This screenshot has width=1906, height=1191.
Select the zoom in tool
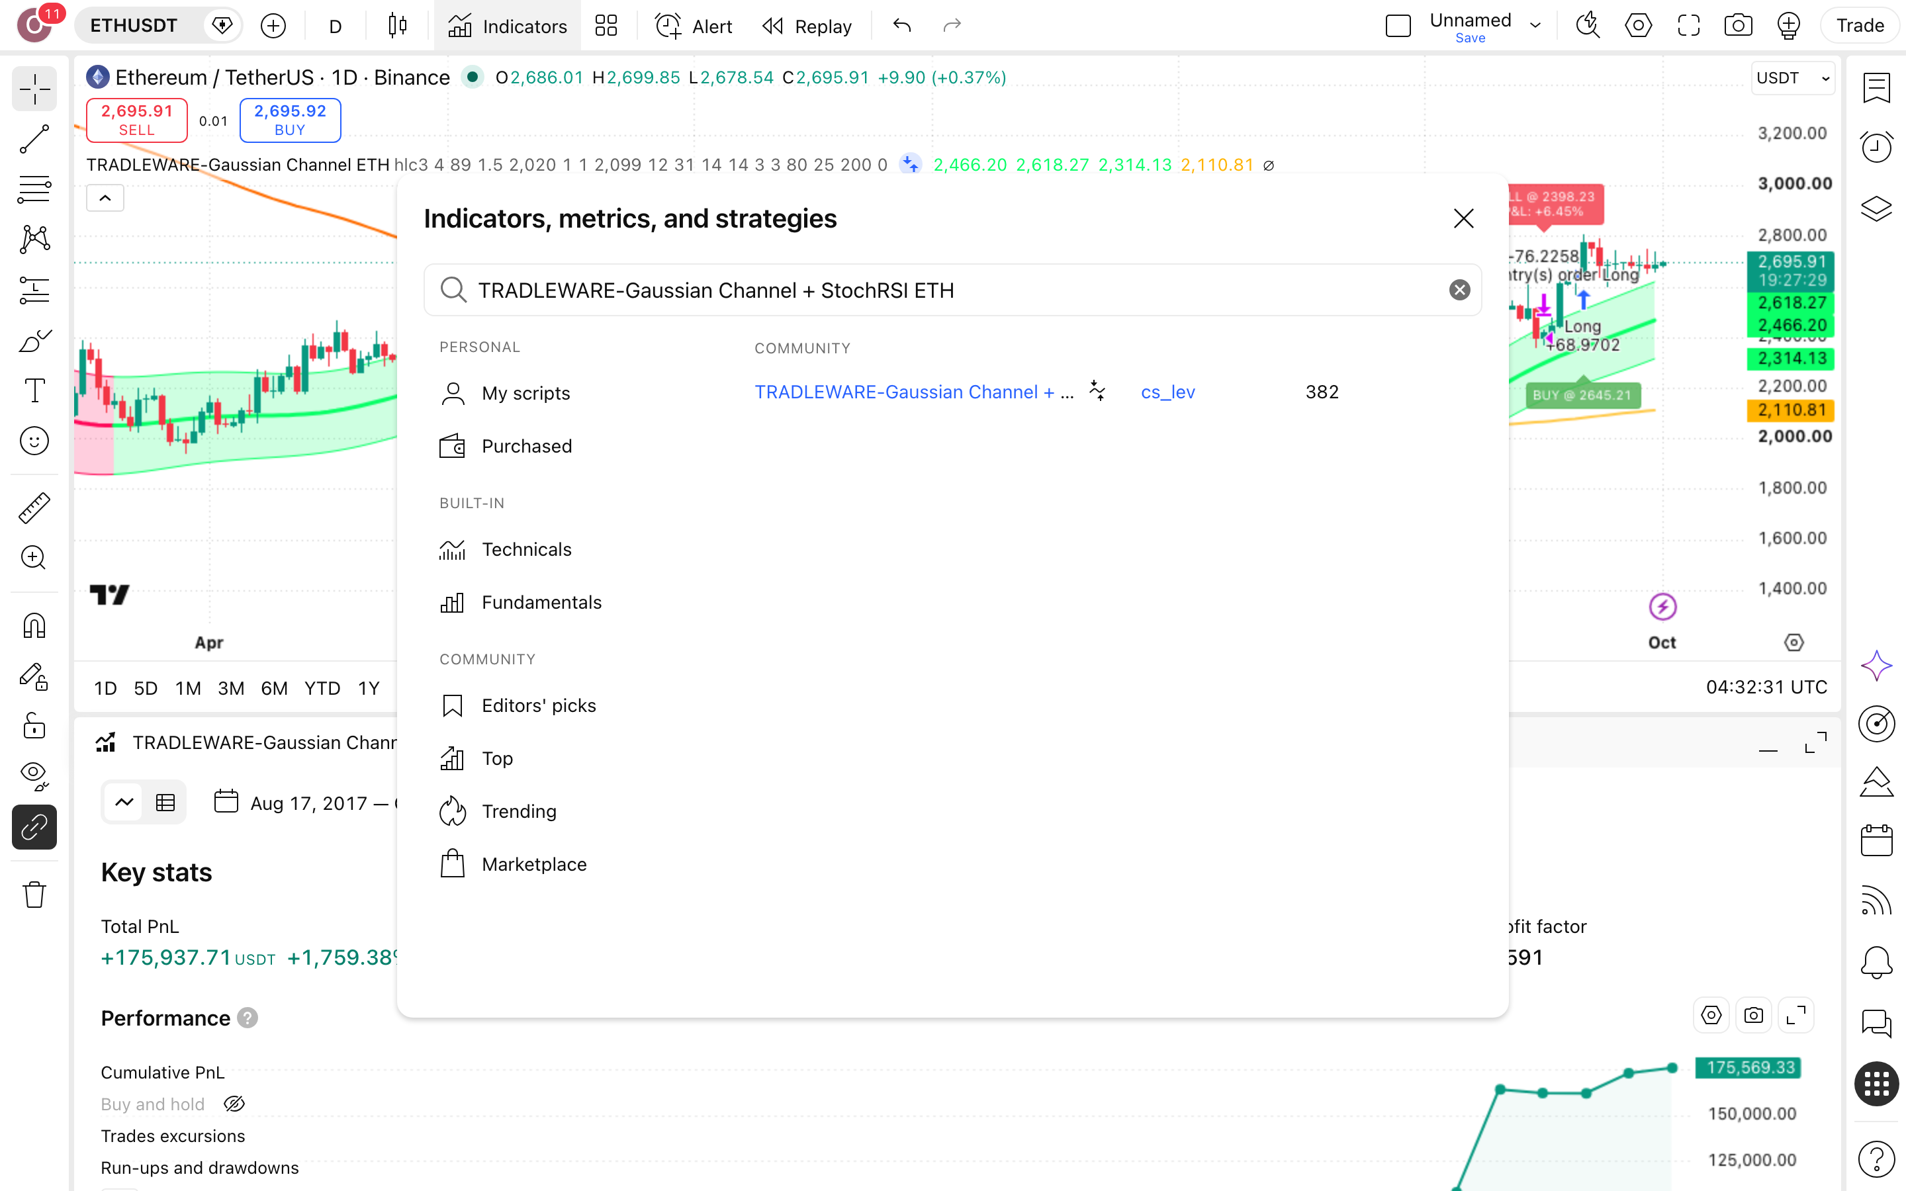(34, 558)
